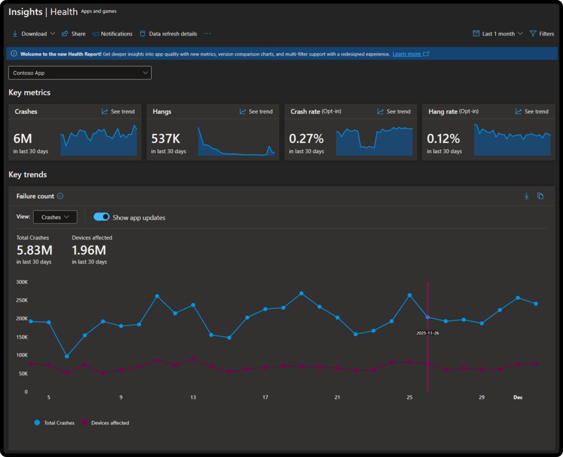Click See trend on the Crashes card
Image resolution: width=563 pixels, height=457 pixels.
tap(118, 111)
